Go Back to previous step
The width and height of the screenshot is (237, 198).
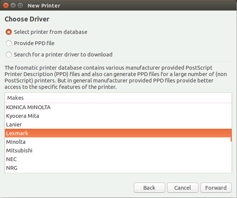[149, 188]
